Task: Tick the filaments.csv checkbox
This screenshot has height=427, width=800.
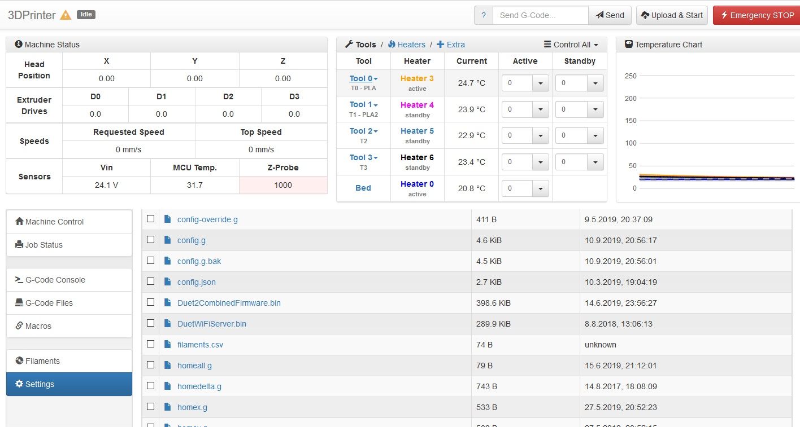Action: point(150,344)
